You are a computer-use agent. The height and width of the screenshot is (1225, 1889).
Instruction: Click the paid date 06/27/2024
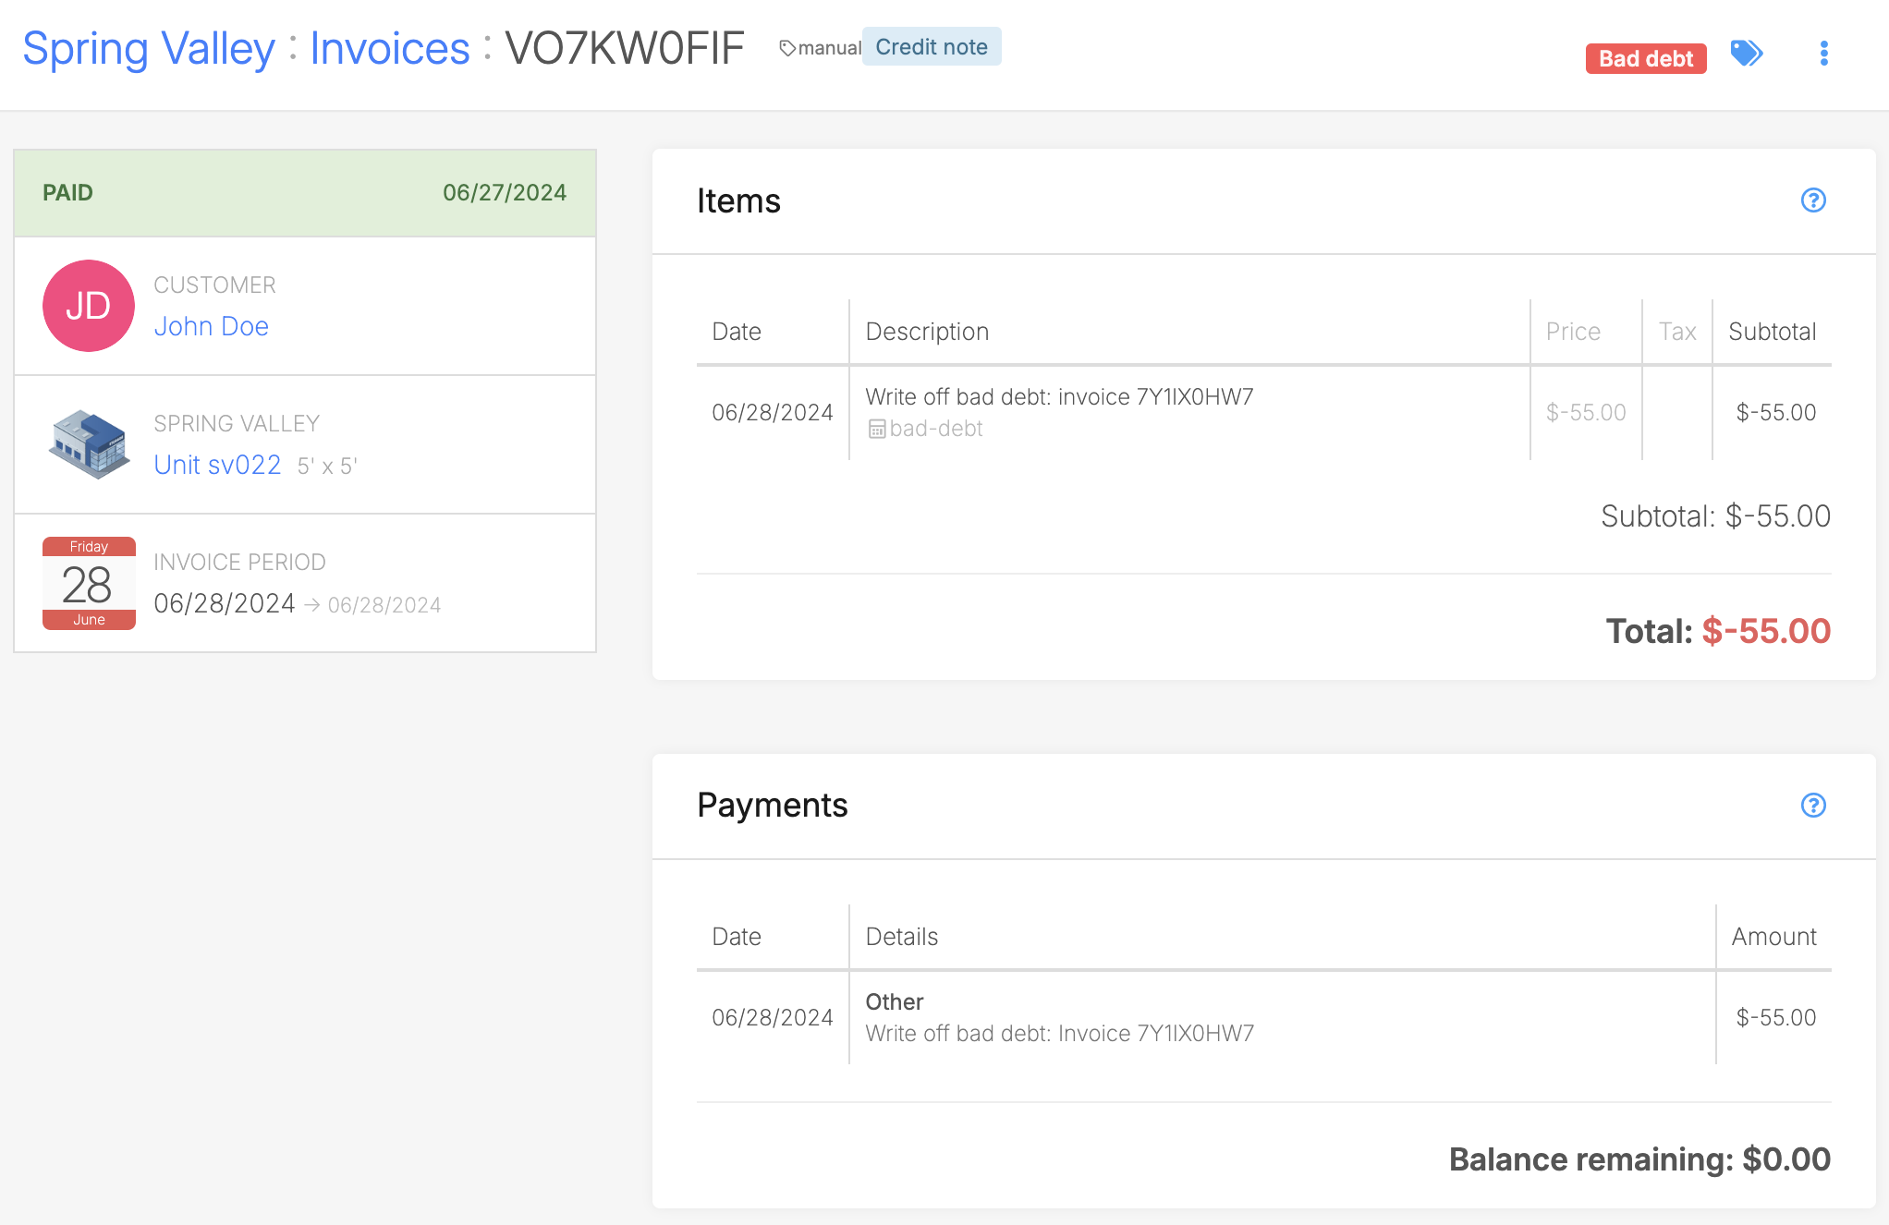(505, 192)
